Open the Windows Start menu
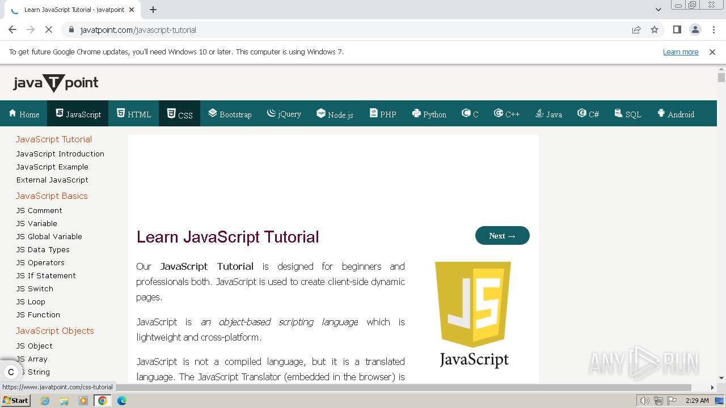Viewport: 726px width, 408px height. [15, 401]
